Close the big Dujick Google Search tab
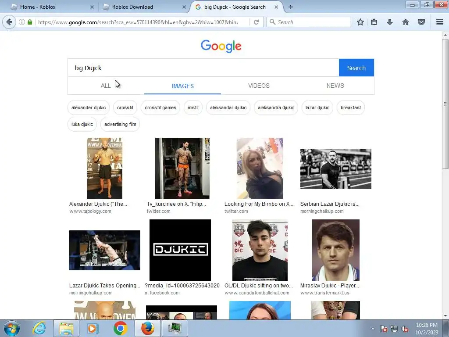 click(276, 7)
